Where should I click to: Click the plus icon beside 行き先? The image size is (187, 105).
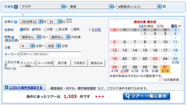point(16,7)
